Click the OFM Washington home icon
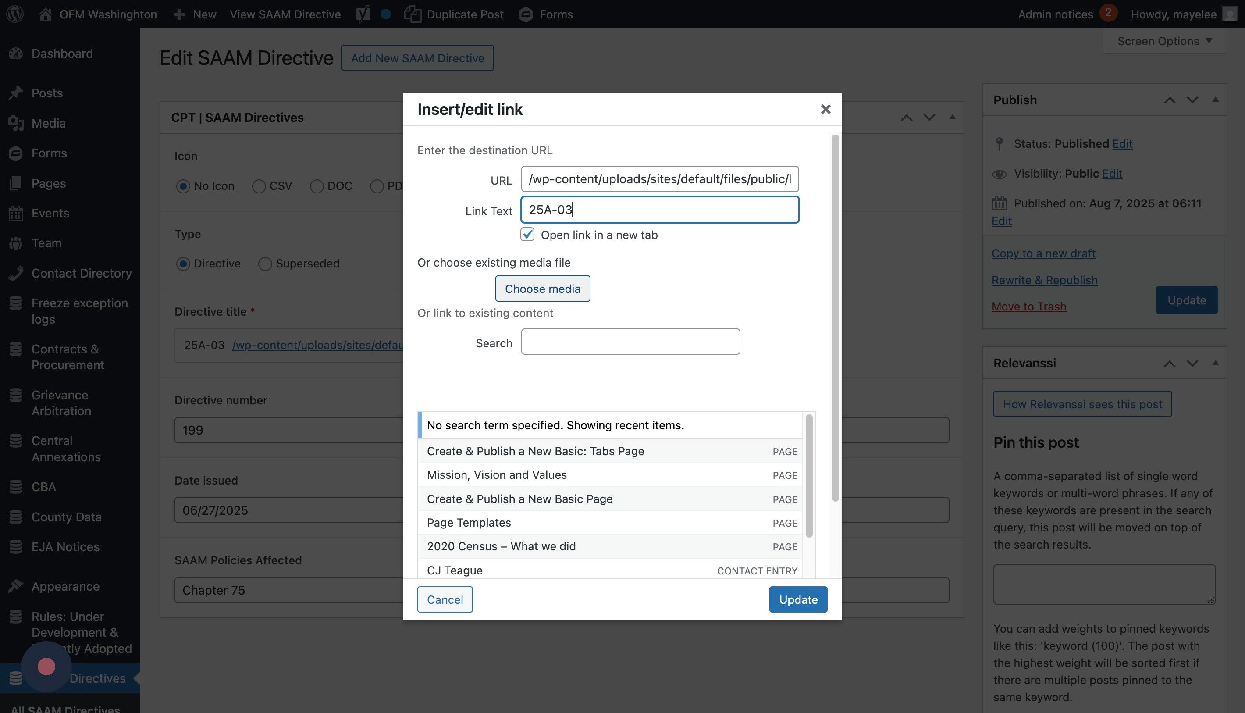This screenshot has width=1245, height=713. click(x=46, y=14)
